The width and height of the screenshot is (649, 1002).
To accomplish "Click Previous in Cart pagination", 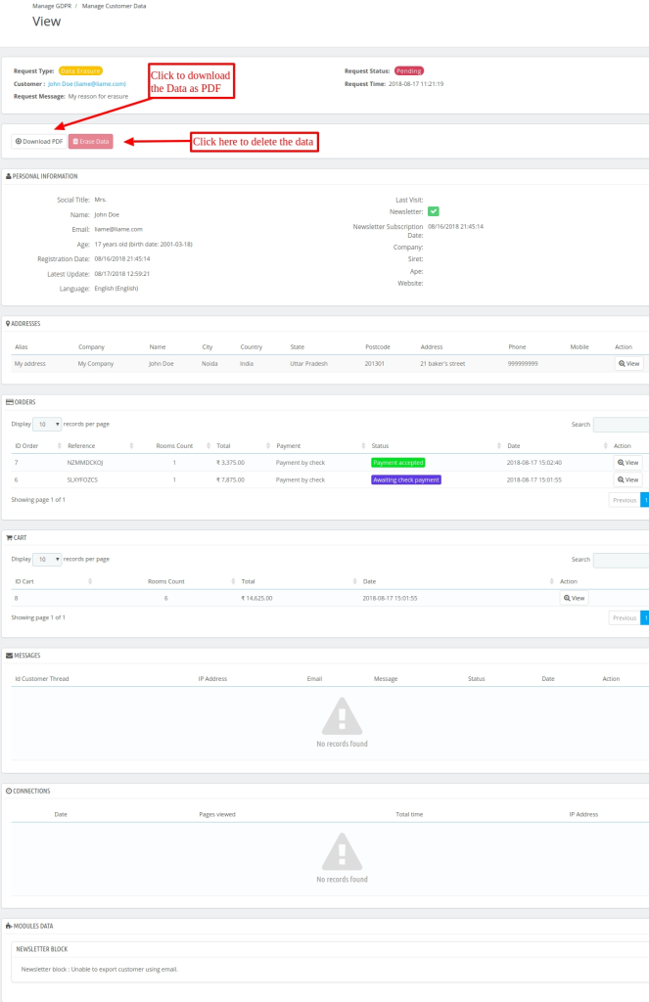I will click(625, 618).
